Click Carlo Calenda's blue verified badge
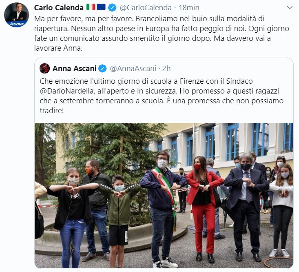 pos(112,8)
